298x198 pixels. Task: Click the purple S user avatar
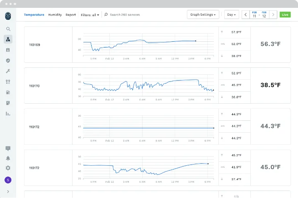[8, 180]
